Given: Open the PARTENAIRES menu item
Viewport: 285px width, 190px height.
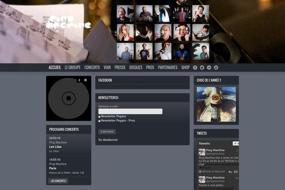Looking at the screenshot, I should 168,67.
